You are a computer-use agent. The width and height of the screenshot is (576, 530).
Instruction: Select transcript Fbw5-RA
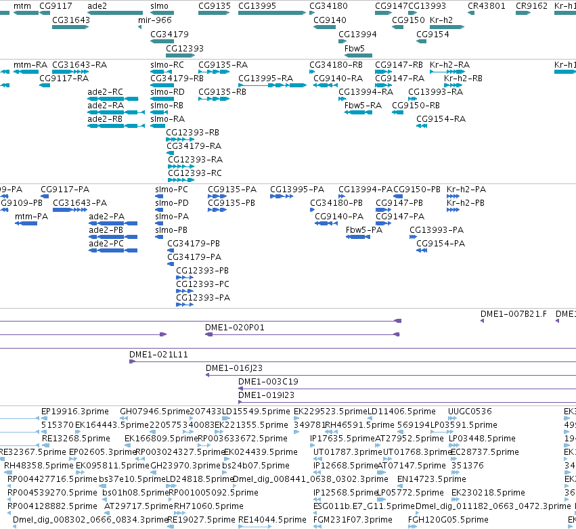coord(358,112)
